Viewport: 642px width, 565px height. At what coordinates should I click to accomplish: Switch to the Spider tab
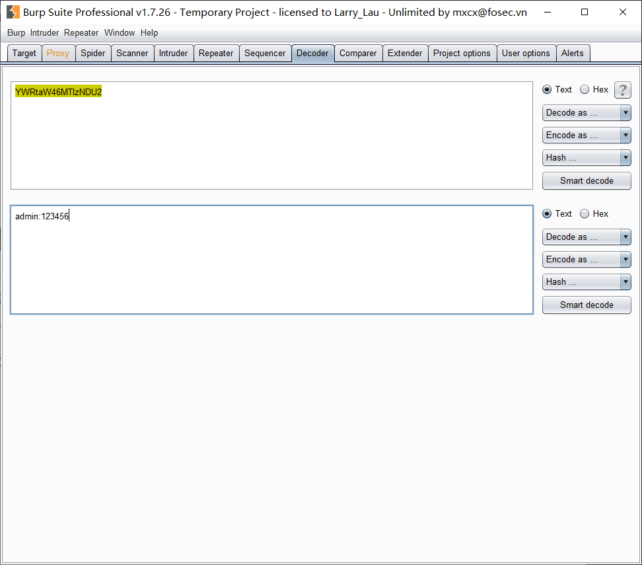coord(93,54)
